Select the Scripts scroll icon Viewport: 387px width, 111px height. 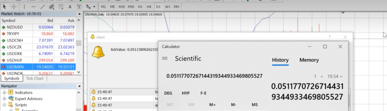coord(11,105)
